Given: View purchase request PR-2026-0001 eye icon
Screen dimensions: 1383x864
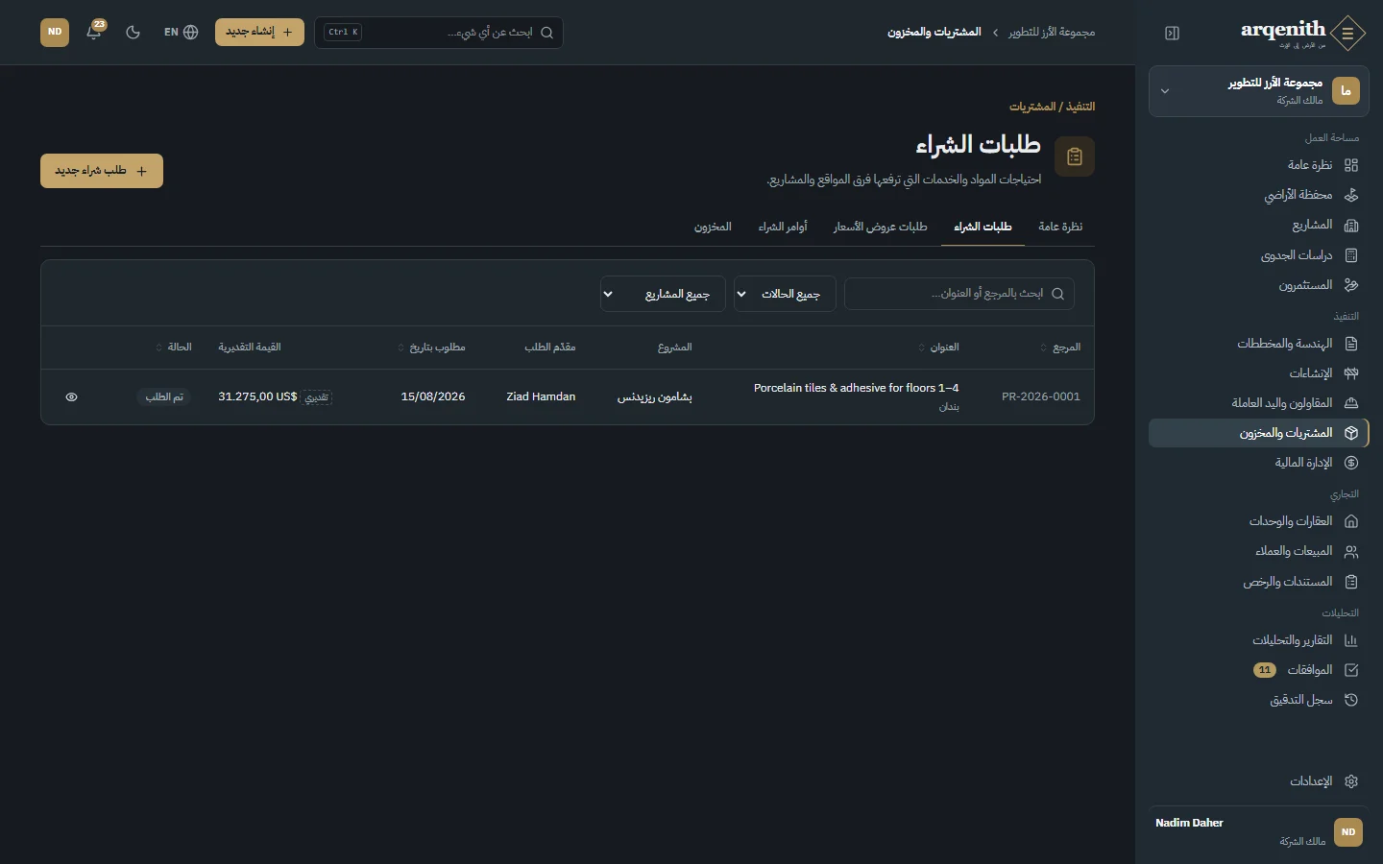Looking at the screenshot, I should click(71, 396).
